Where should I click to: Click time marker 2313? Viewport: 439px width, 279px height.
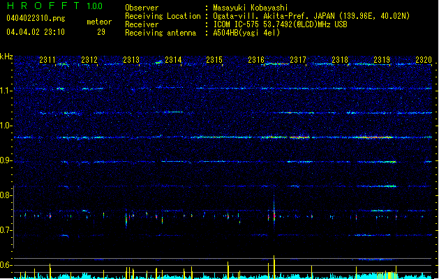point(131,59)
